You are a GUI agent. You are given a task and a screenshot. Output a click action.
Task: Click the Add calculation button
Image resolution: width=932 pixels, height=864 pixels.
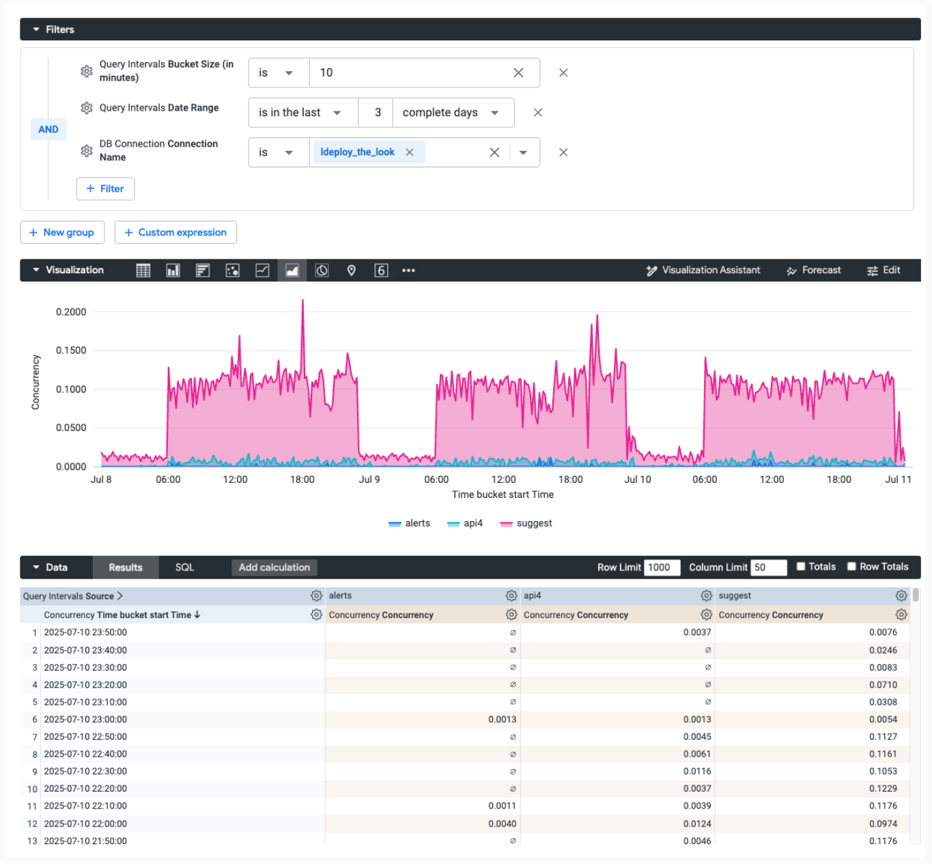click(274, 567)
